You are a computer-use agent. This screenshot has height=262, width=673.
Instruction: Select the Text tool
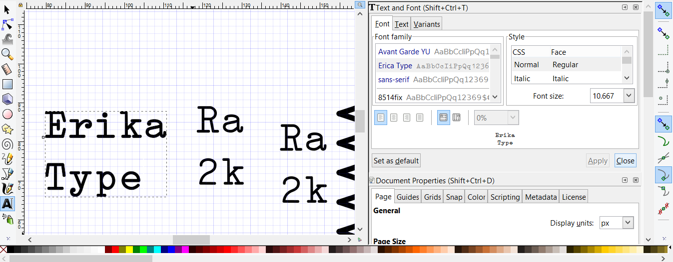pyautogui.click(x=7, y=204)
